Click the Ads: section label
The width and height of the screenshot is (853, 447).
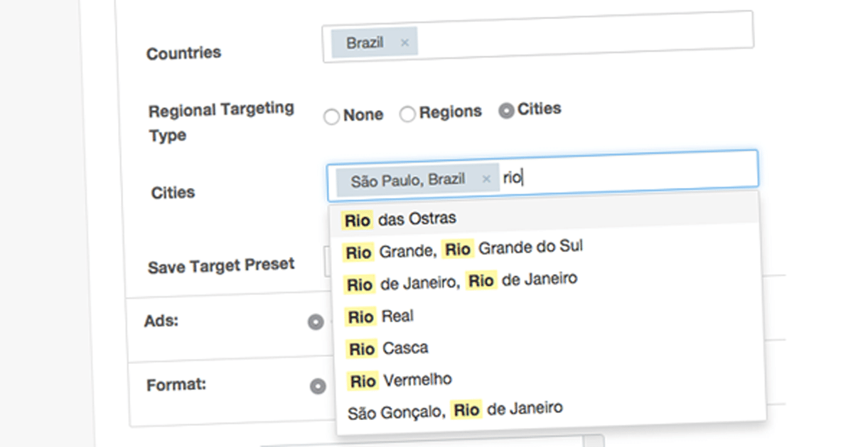point(161,321)
